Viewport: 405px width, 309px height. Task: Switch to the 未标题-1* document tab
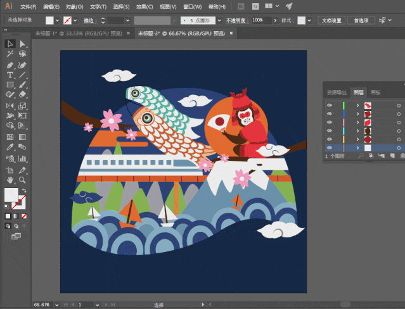(65, 33)
